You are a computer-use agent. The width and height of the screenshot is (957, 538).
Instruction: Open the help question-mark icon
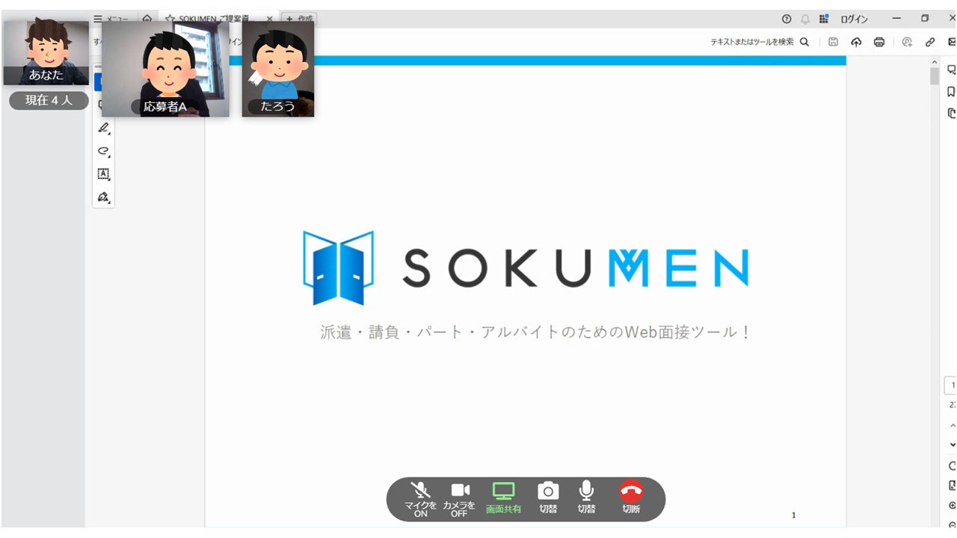pos(786,19)
